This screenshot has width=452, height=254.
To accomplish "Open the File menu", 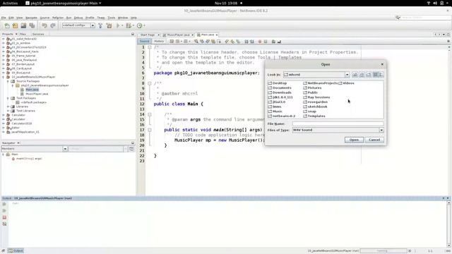I will 4,18.
